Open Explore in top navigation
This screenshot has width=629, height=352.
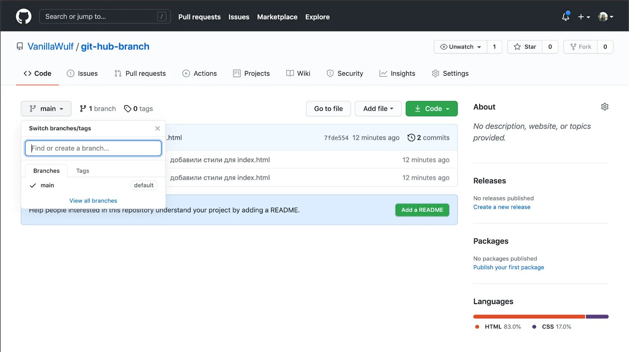pyautogui.click(x=317, y=17)
